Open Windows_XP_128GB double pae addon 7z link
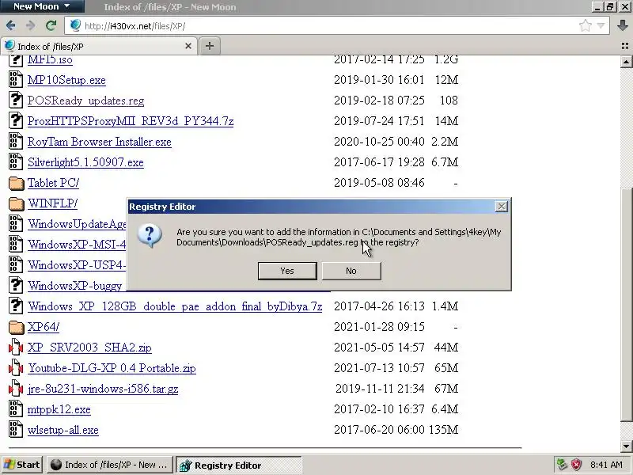This screenshot has height=475, width=633. (175, 306)
